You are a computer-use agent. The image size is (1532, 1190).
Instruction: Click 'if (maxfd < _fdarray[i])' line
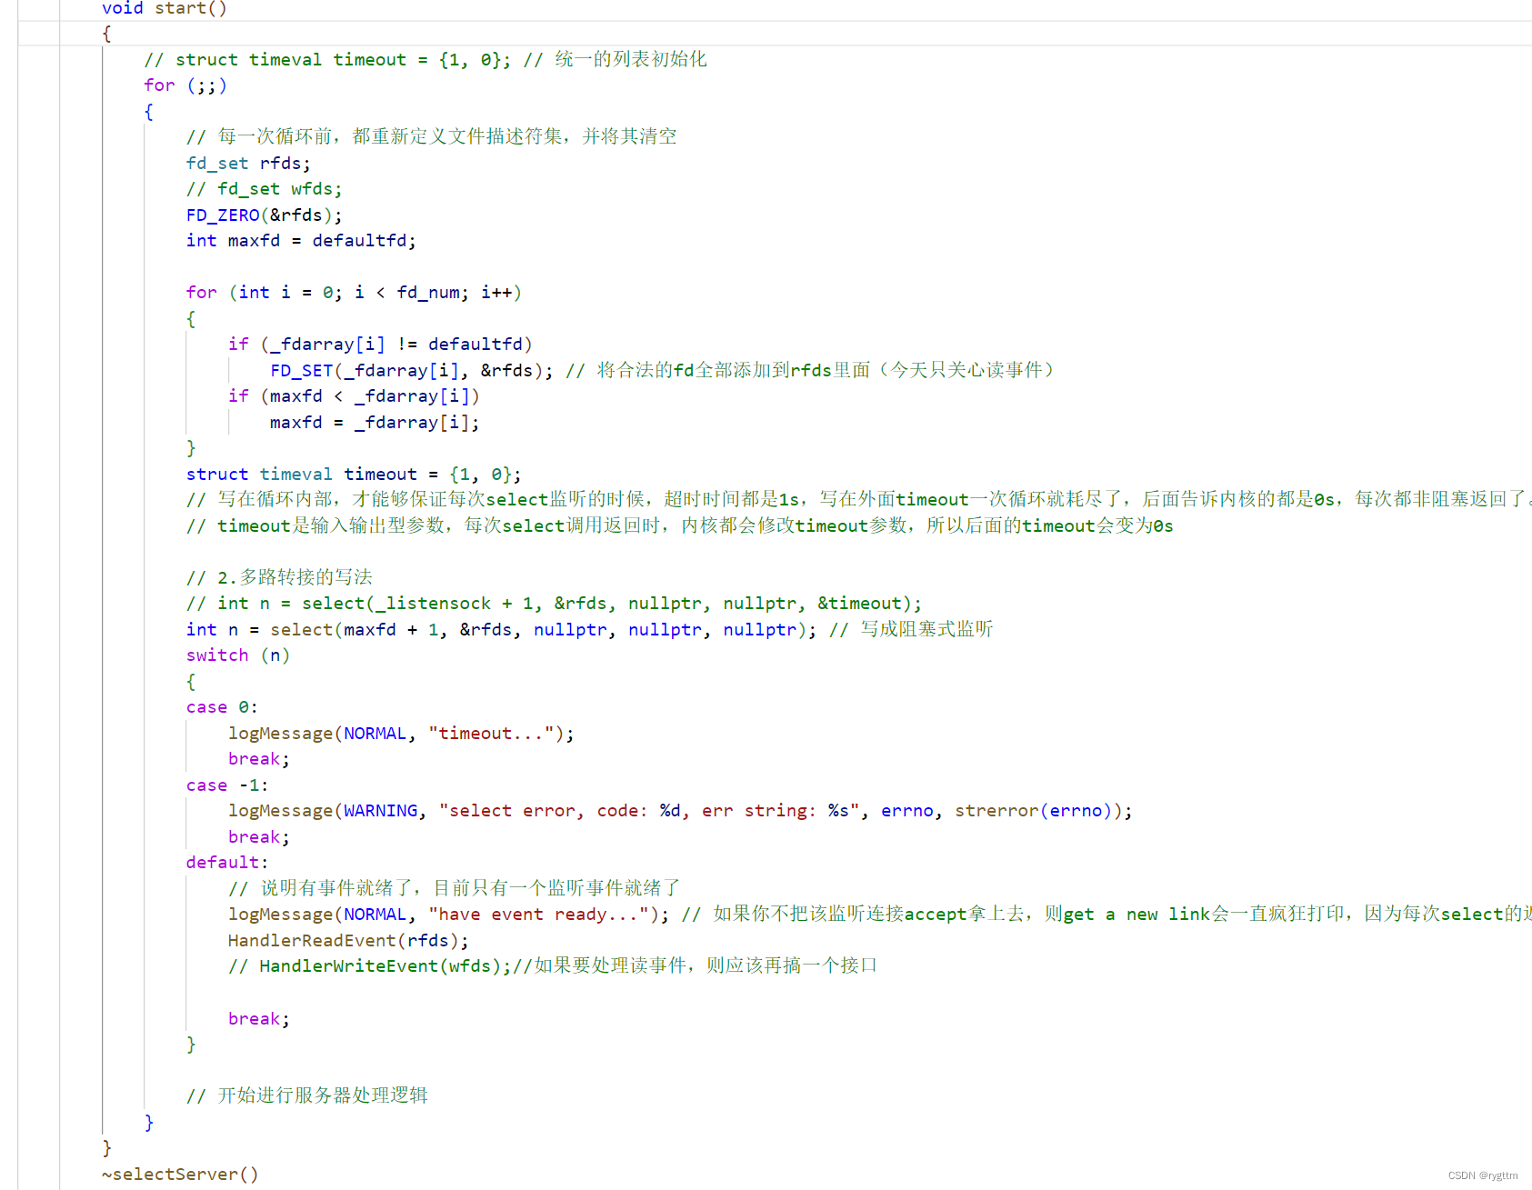[354, 396]
